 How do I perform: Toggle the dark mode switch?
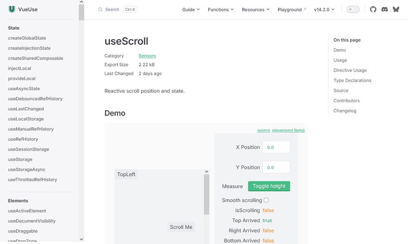point(353,9)
